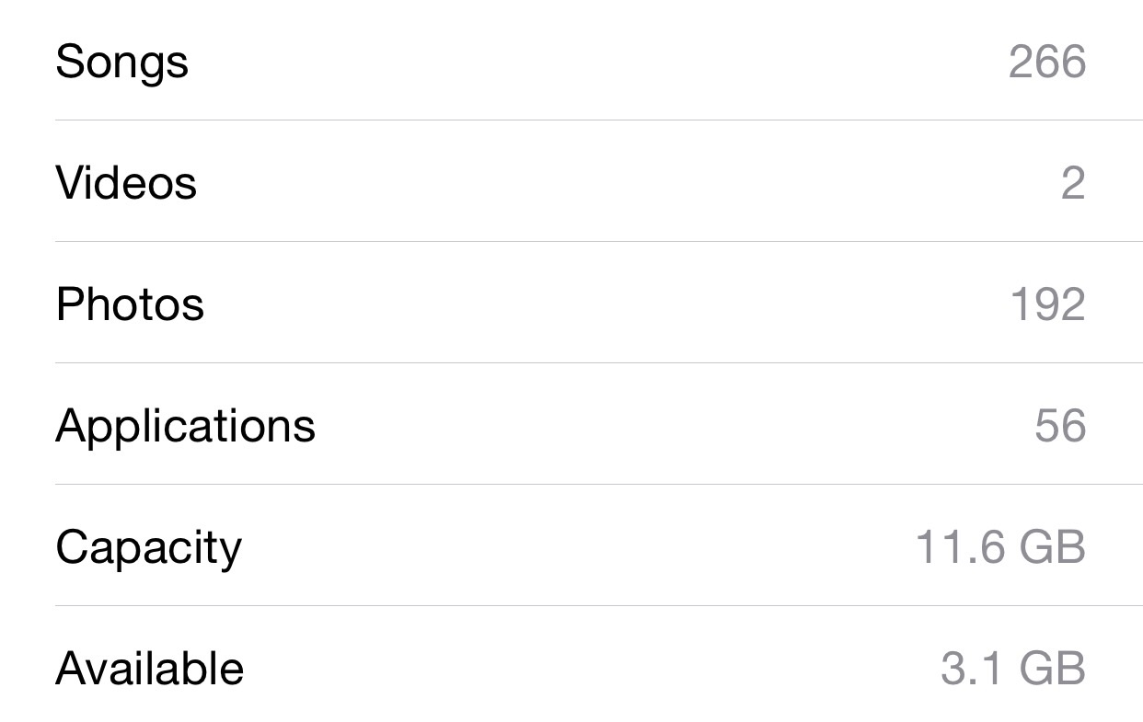The width and height of the screenshot is (1143, 722).
Task: Select the Photos count value 192
Action: point(1048,304)
